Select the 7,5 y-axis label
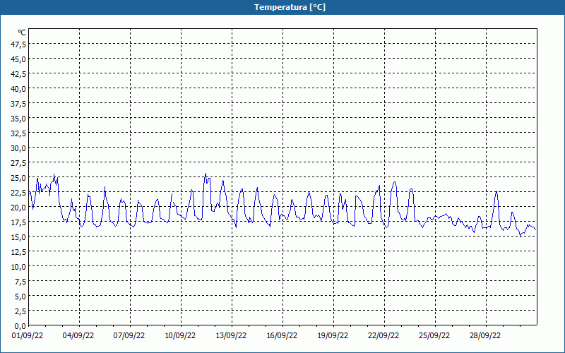The height and width of the screenshot is (353, 565). [20, 282]
